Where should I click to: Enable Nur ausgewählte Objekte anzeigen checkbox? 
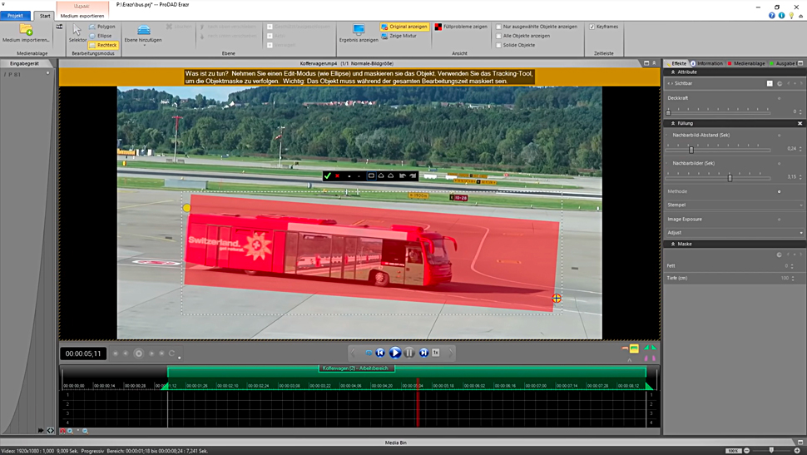[x=498, y=27]
